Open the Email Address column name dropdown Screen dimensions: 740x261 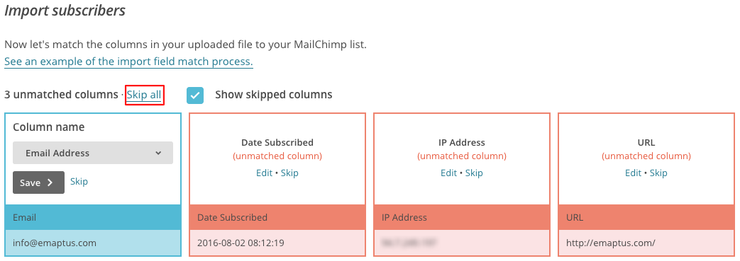point(93,153)
